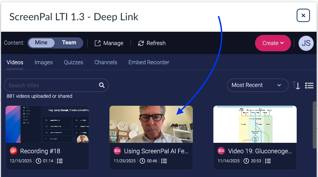Switch to the Quizzes tab
The height and width of the screenshot is (177, 318).
(73, 62)
